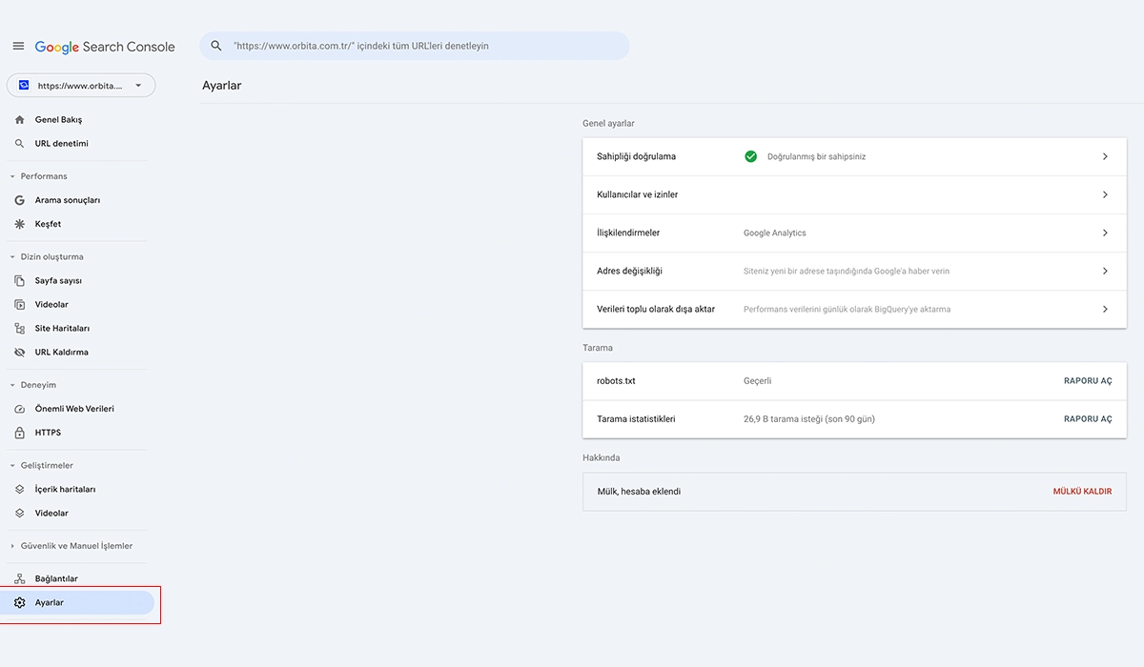The image size is (1144, 667).
Task: Click the Google Search Console logo
Action: click(x=105, y=47)
